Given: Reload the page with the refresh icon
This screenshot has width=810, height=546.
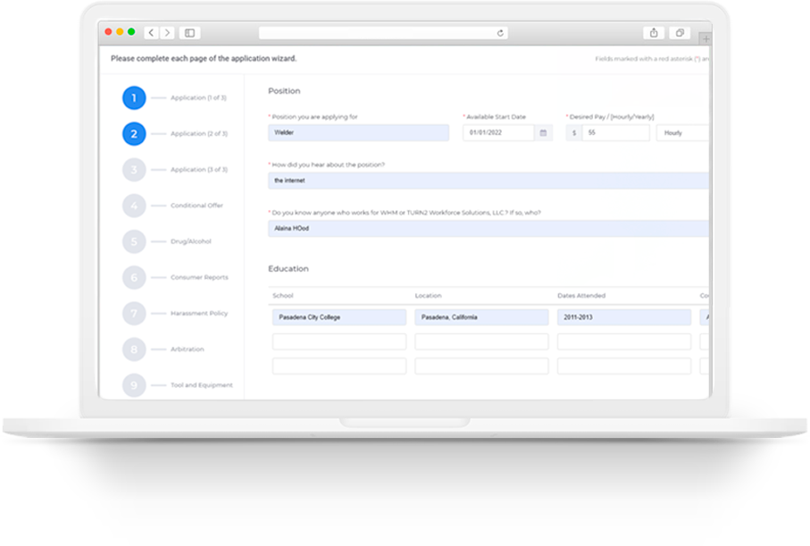Looking at the screenshot, I should click(x=500, y=33).
